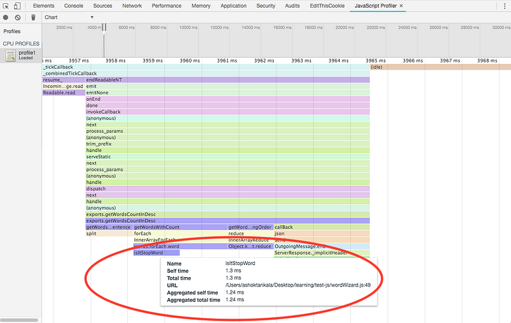Switch to the Memory tab
The height and width of the screenshot is (323, 511).
[201, 6]
